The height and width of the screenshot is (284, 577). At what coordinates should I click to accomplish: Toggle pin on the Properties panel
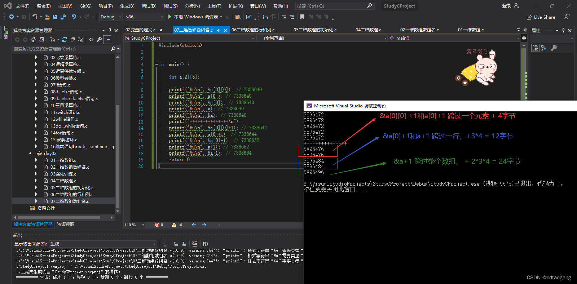563,31
